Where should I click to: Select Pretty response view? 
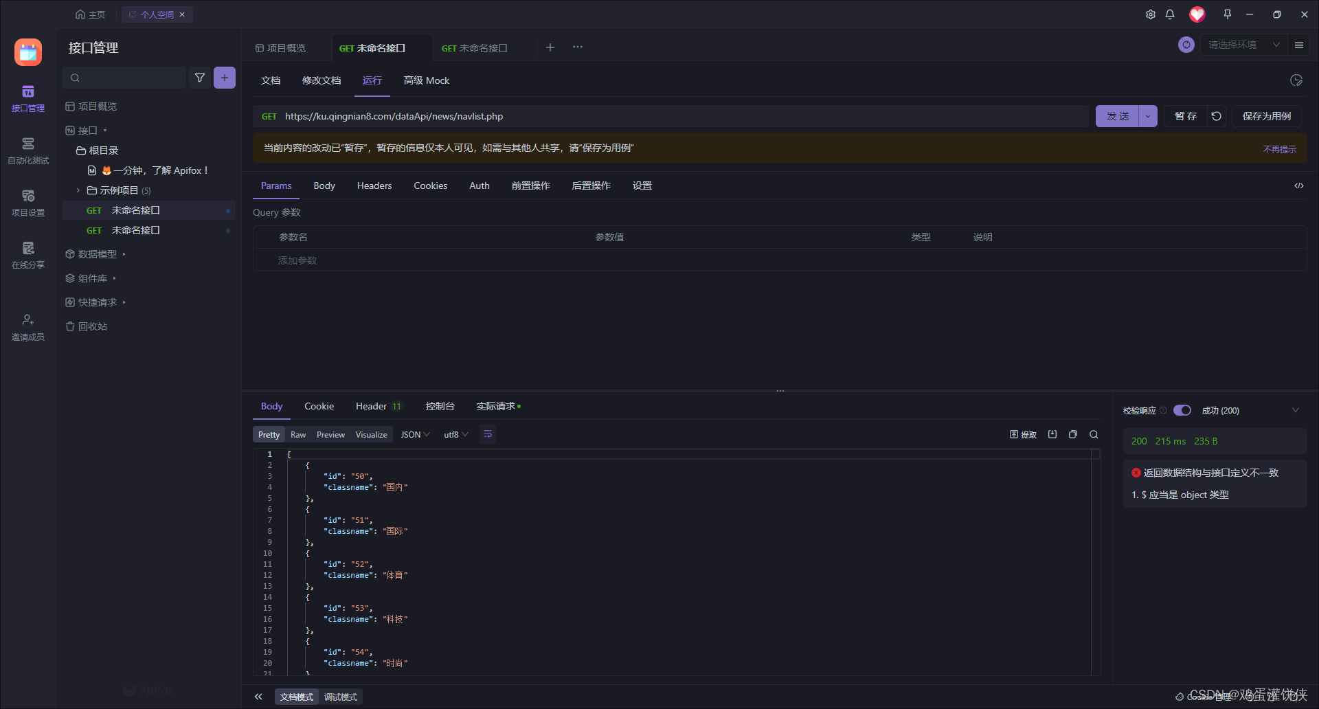269,435
